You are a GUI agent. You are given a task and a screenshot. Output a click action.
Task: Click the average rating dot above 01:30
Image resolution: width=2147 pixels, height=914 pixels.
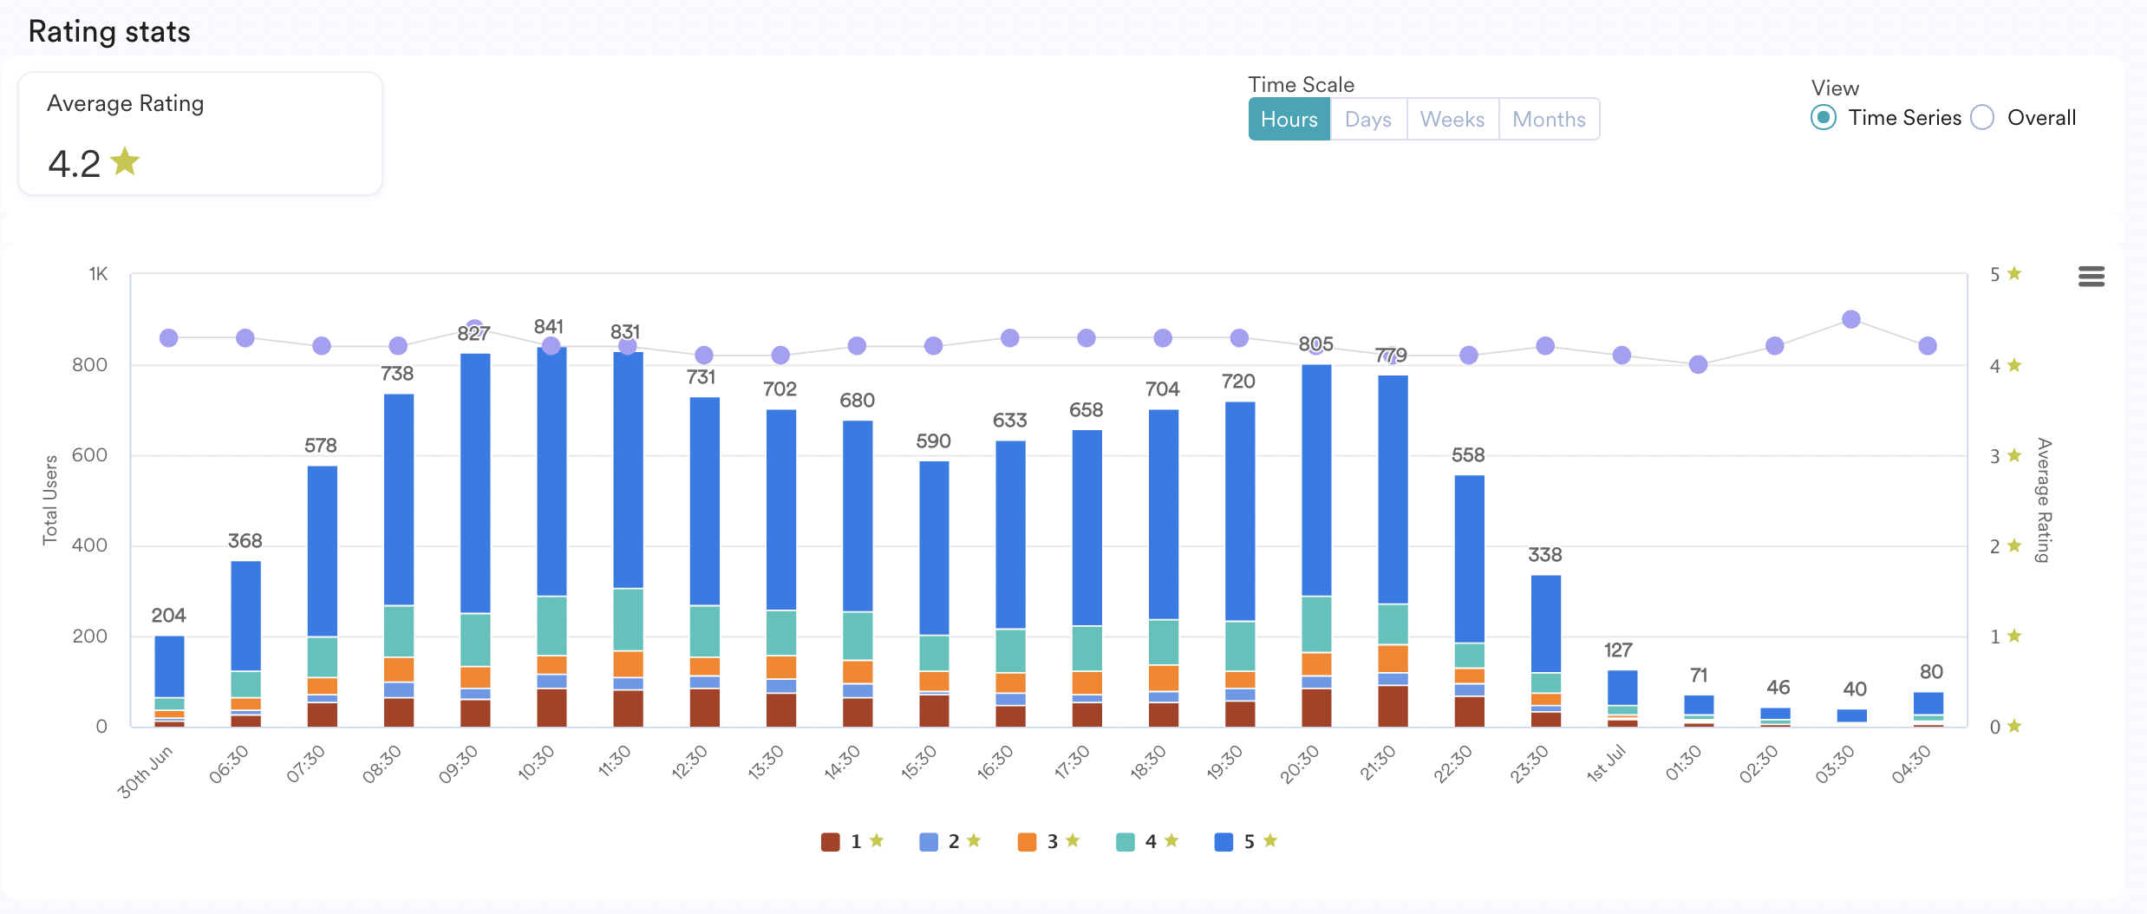click(1698, 364)
